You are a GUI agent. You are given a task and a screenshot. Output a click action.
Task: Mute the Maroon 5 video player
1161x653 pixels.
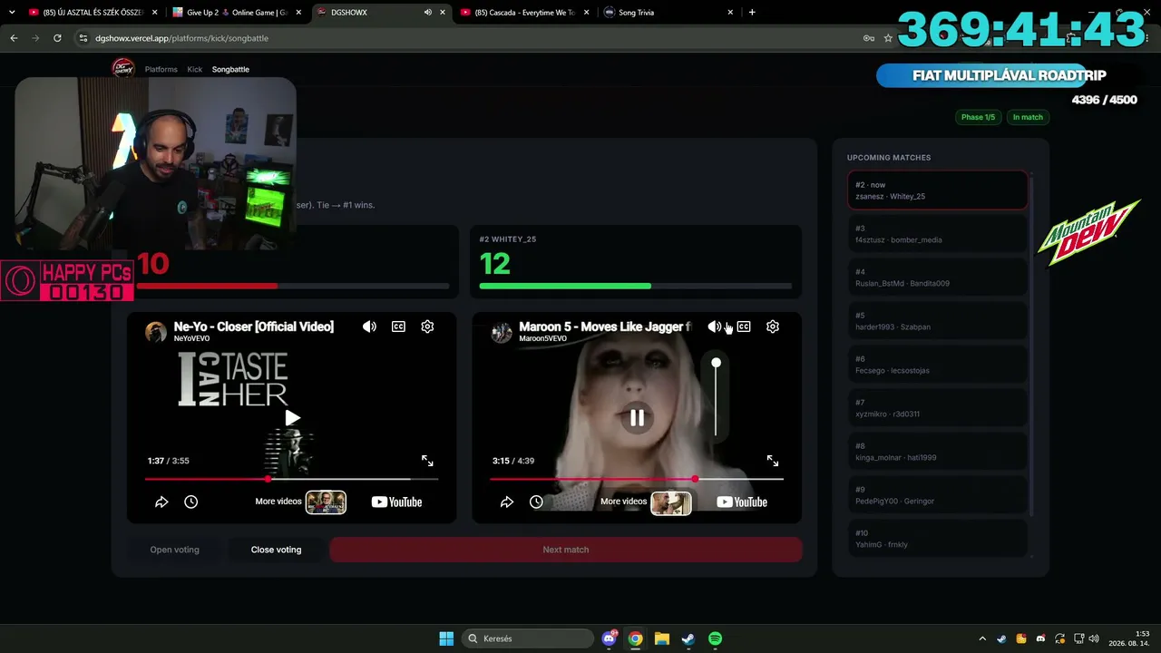[x=715, y=326]
